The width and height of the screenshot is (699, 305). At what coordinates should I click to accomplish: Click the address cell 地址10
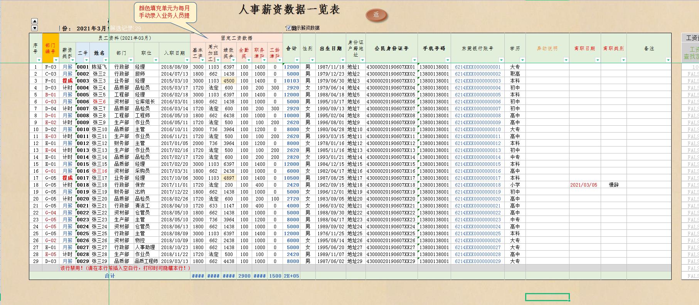355,130
